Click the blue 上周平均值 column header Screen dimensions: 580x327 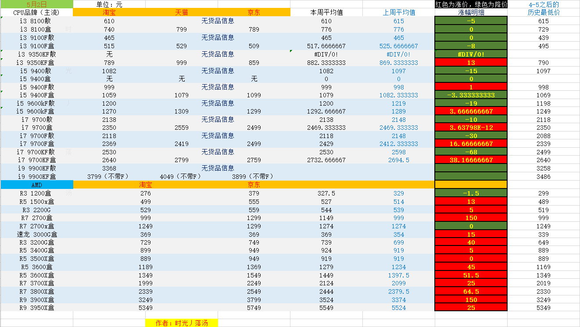[x=399, y=12]
